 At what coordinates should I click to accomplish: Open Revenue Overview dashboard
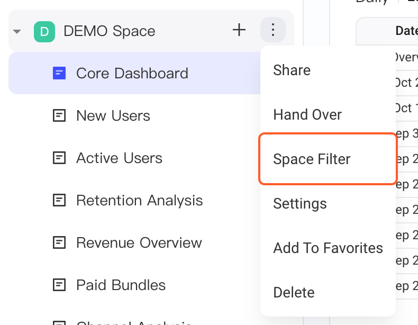coord(139,243)
